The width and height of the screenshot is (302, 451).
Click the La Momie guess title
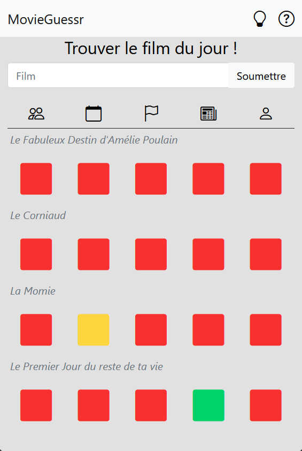33,291
